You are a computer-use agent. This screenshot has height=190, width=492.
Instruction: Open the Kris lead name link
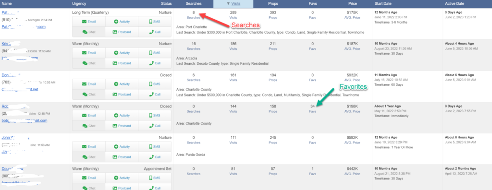5,44
